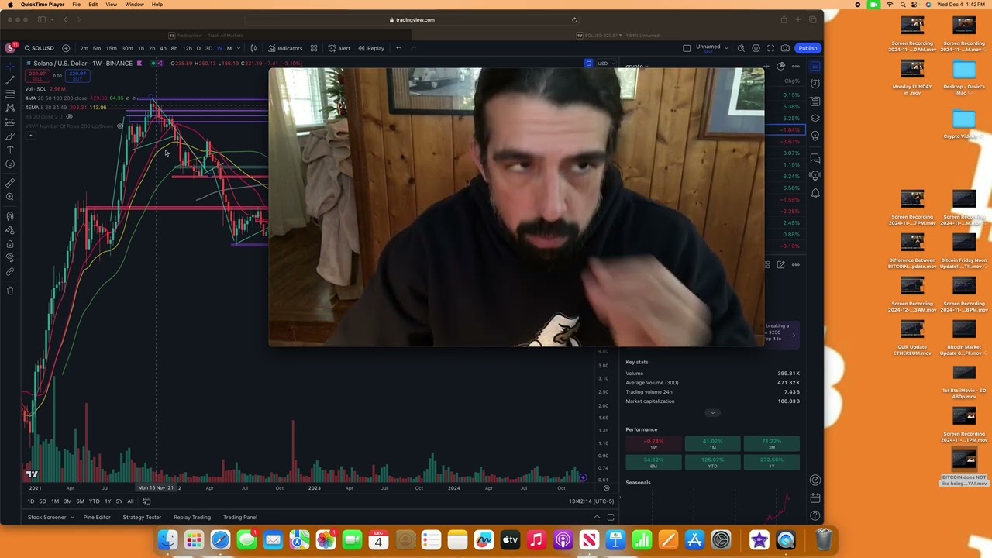Activate the zoom in tool
This screenshot has width=992, height=558.
click(10, 197)
